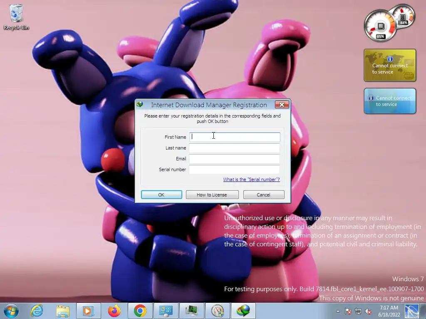Click the info icon on the yellow gadget
Image resolution: width=426 pixels, height=319 pixels.
pos(390,59)
